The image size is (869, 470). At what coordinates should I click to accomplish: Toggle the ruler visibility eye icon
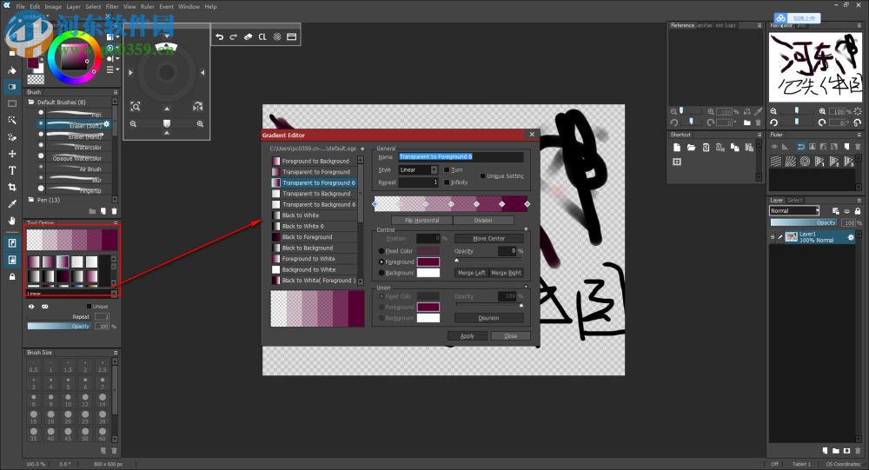774,147
